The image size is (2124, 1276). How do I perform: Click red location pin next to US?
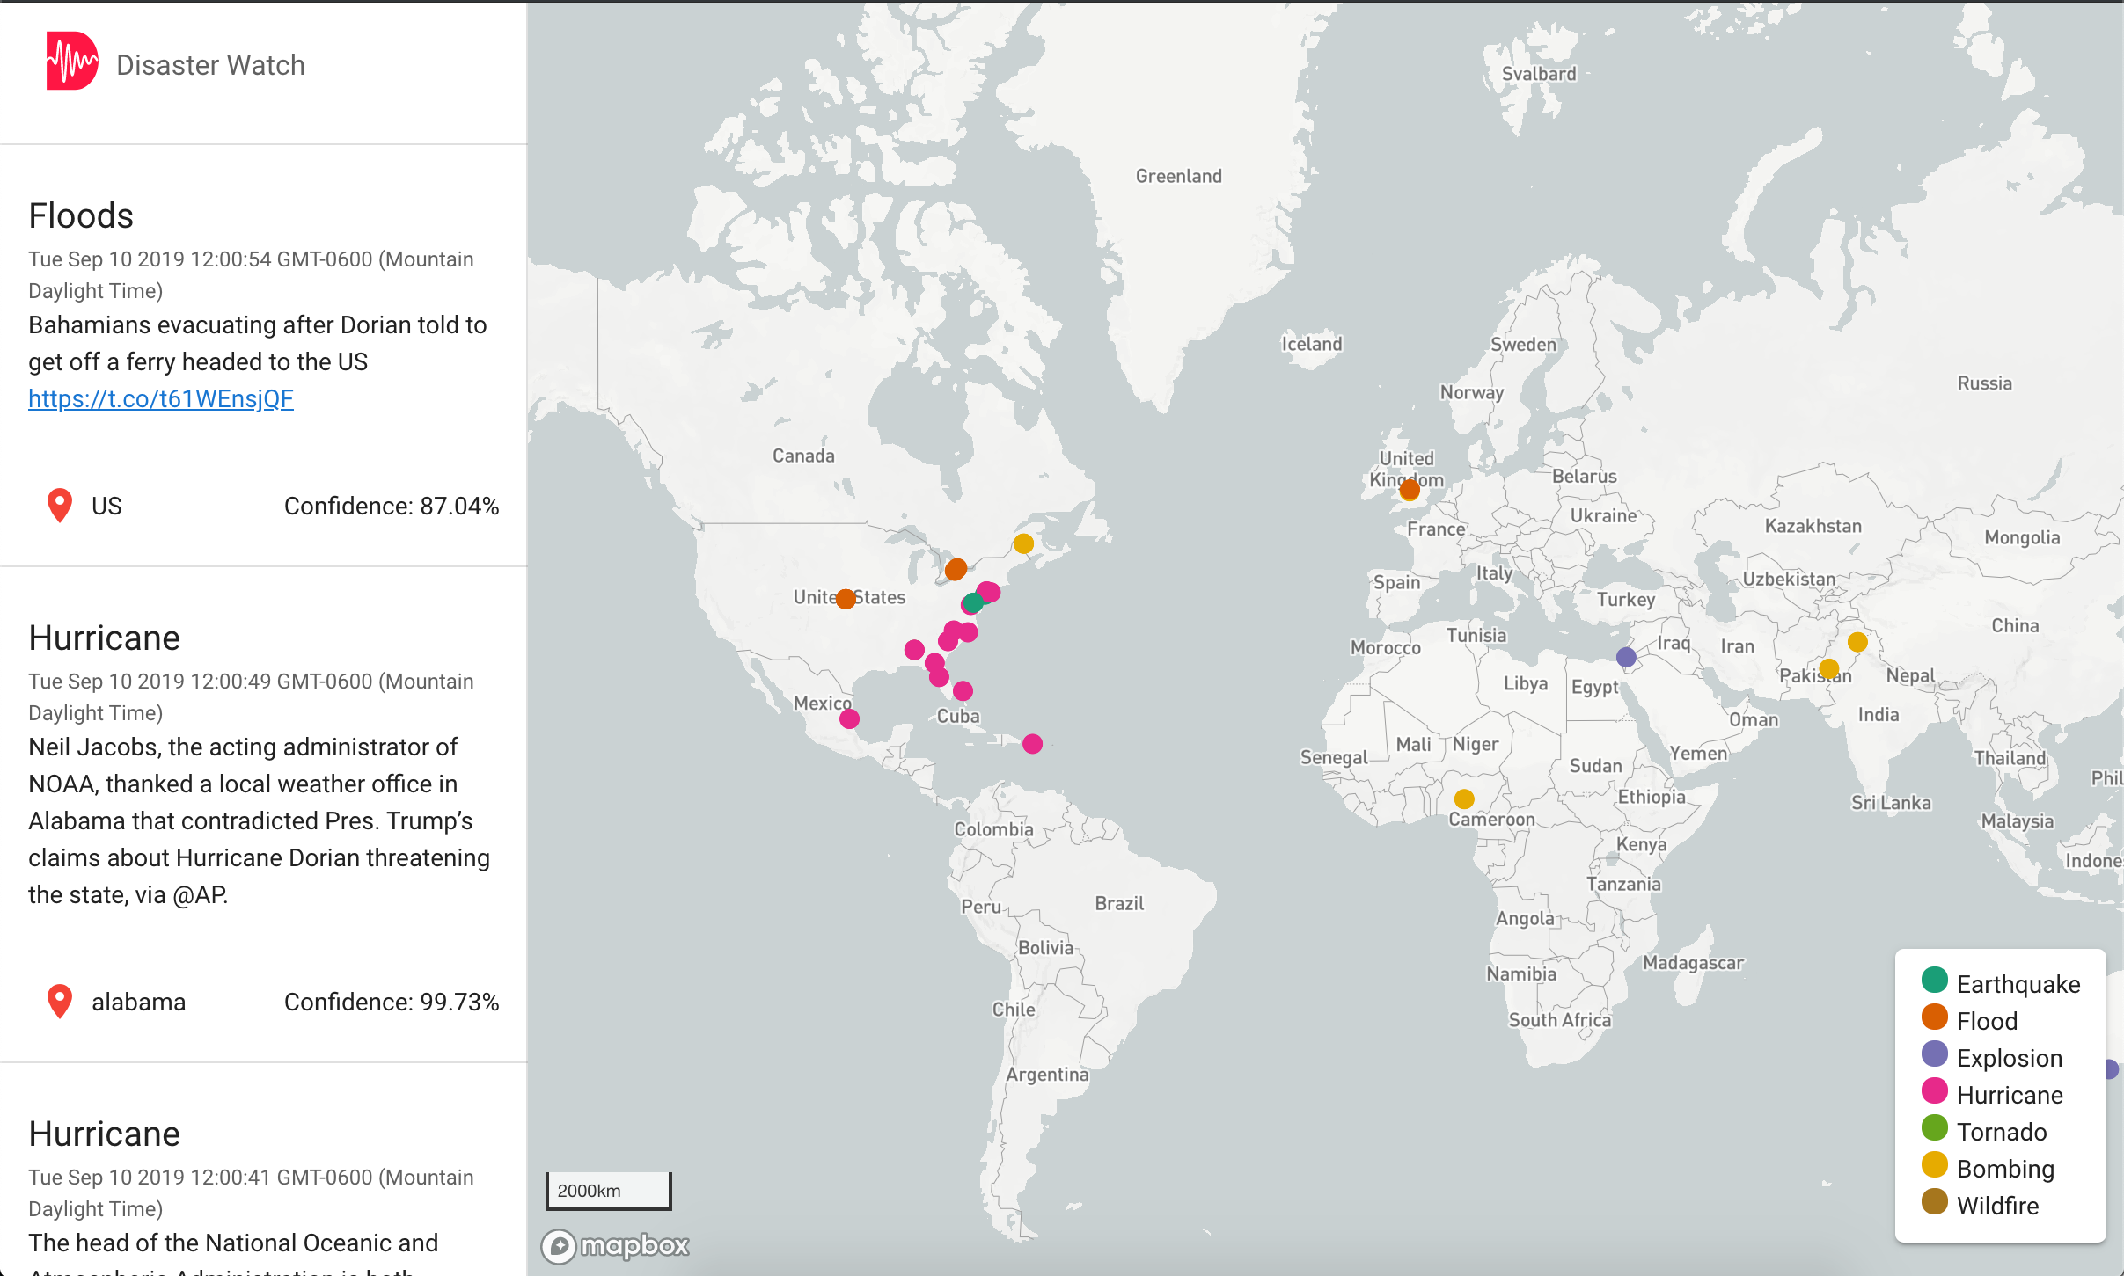(x=59, y=506)
